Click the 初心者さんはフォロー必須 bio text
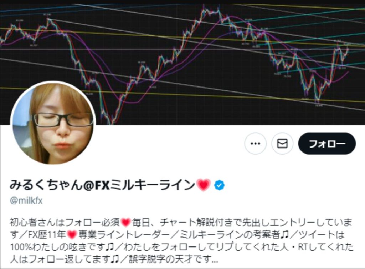 click(65, 223)
